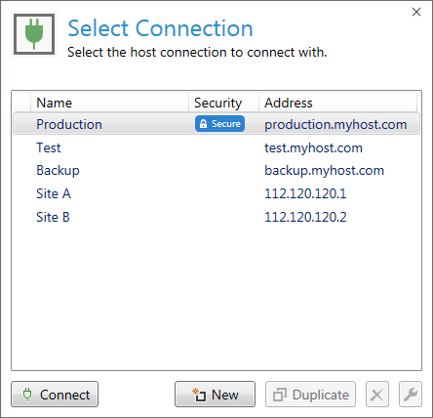
Task: Select the Backup connection
Action: pos(216,171)
